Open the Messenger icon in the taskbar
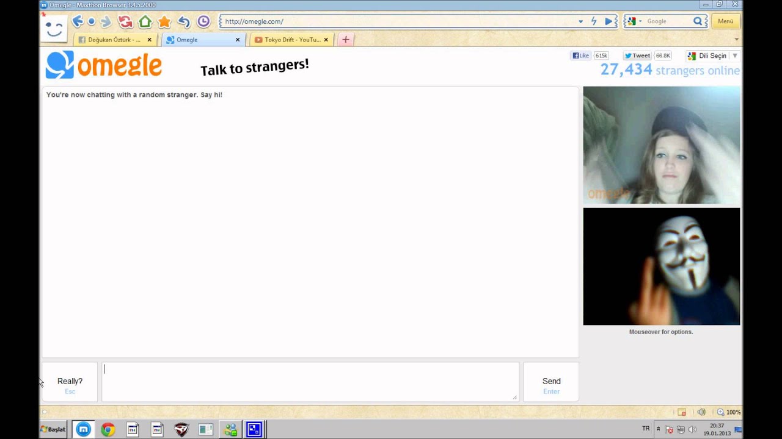 [x=230, y=430]
